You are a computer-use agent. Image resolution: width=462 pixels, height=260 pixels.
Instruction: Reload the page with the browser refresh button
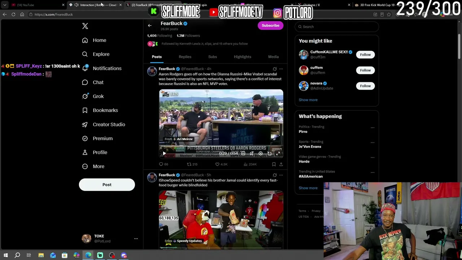pyautogui.click(x=13, y=14)
